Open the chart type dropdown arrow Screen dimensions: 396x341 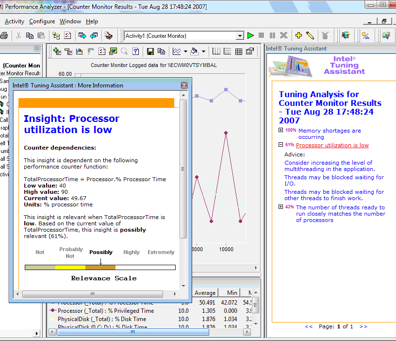[x=185, y=51]
